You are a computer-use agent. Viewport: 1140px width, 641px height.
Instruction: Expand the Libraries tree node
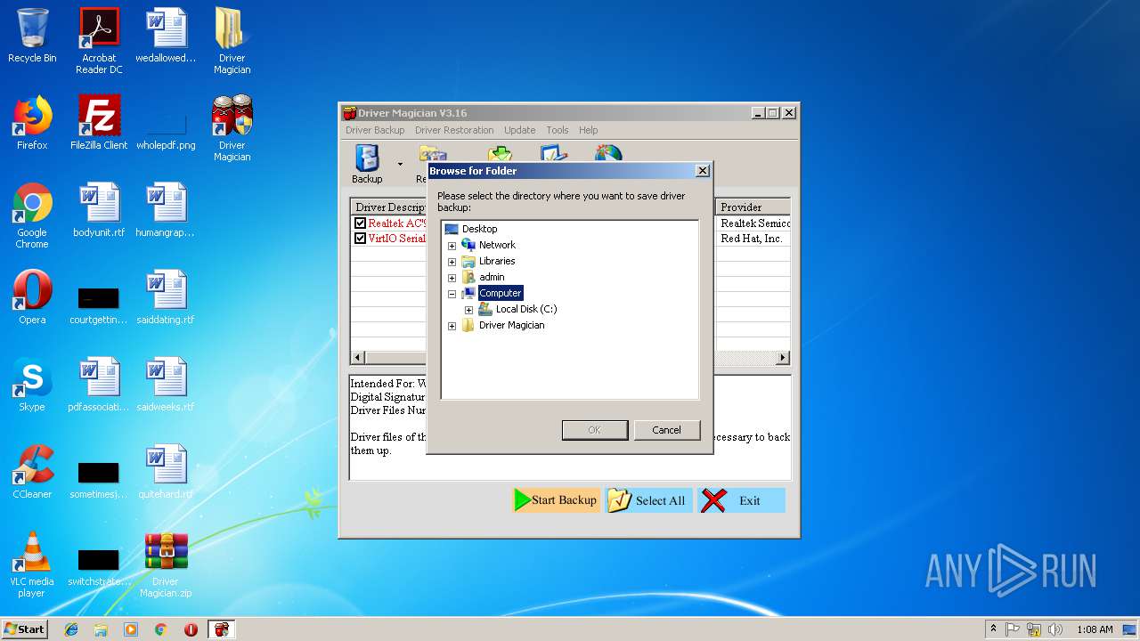click(452, 262)
